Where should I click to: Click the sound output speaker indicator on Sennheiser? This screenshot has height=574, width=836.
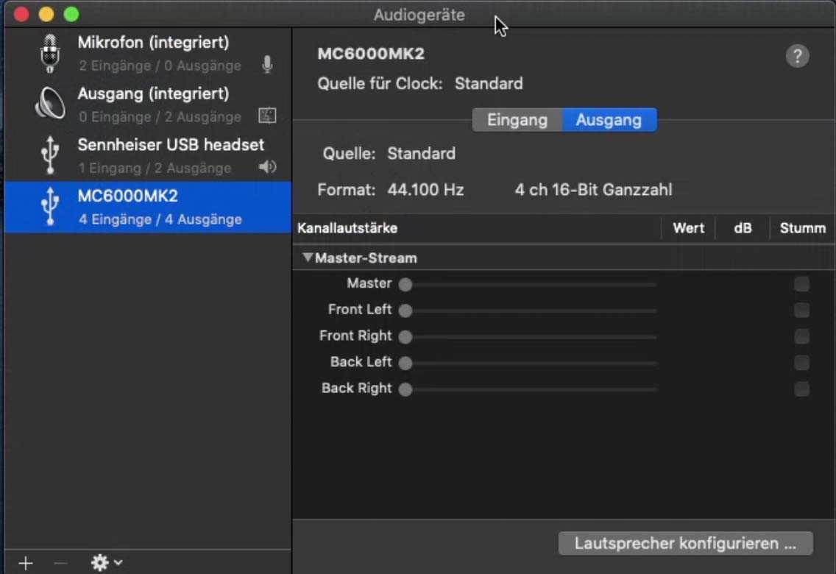coord(267,168)
